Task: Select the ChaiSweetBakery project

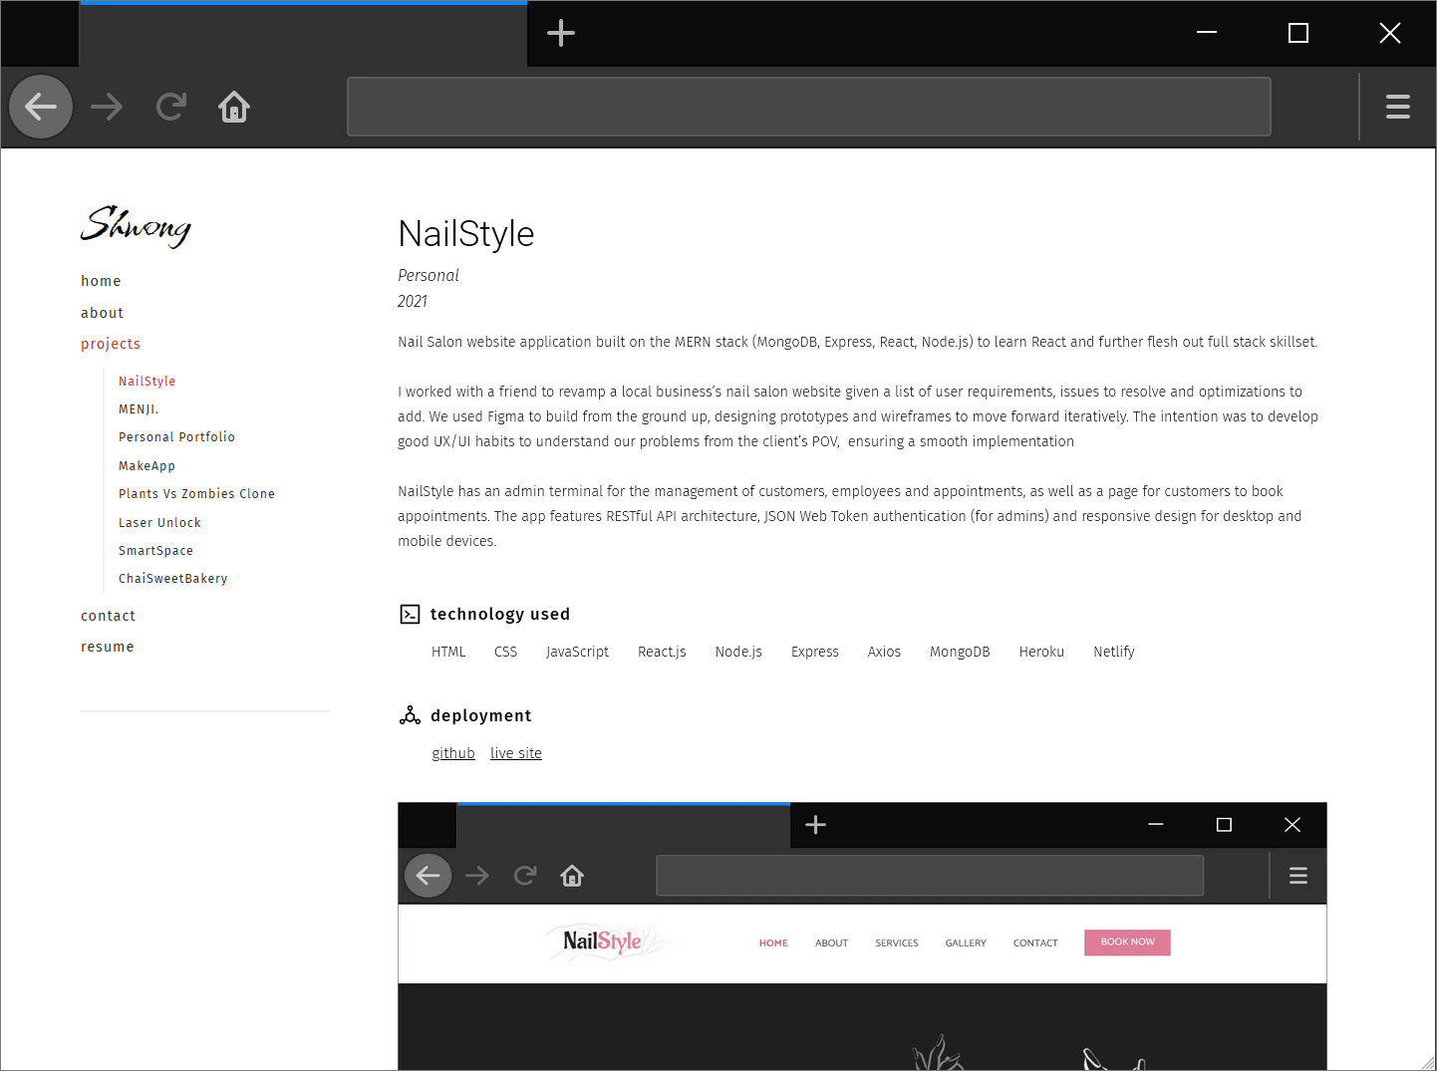Action: (x=173, y=579)
